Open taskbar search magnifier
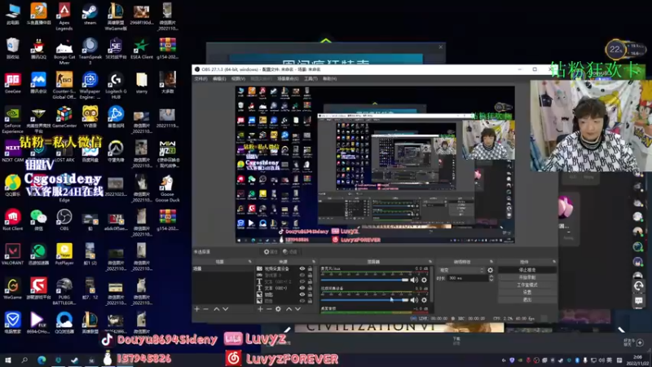This screenshot has width=652, height=367. coord(24,360)
